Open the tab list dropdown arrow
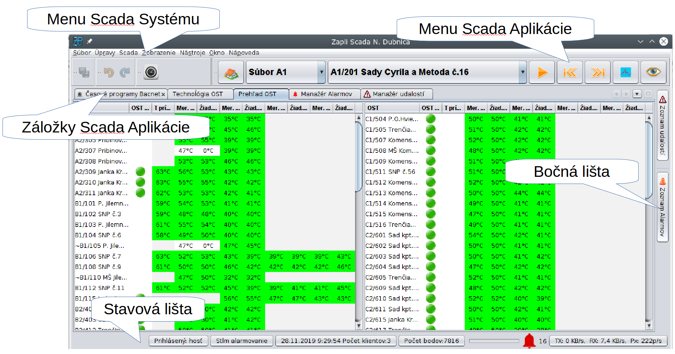This screenshot has height=354, width=675. click(637, 94)
